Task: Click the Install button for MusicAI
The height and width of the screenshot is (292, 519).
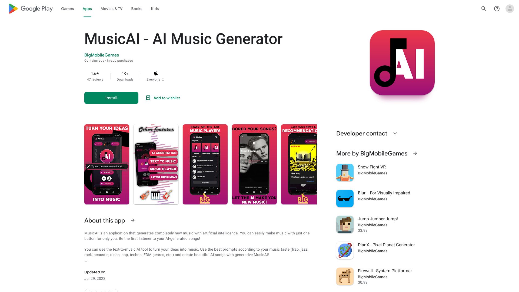Action: coord(111,98)
